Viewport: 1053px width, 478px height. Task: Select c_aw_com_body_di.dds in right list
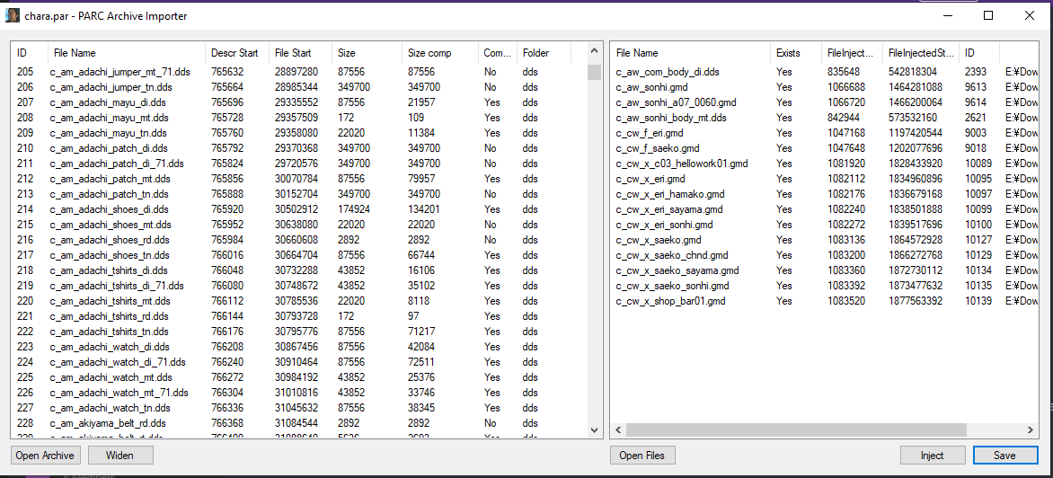(x=824, y=72)
